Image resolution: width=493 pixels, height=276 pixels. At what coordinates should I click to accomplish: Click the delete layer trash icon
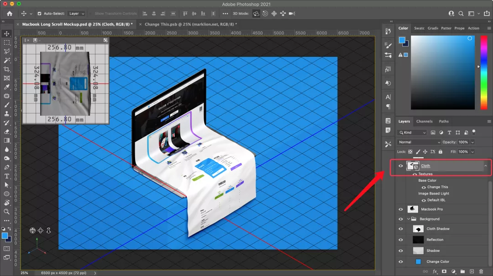coord(481,271)
